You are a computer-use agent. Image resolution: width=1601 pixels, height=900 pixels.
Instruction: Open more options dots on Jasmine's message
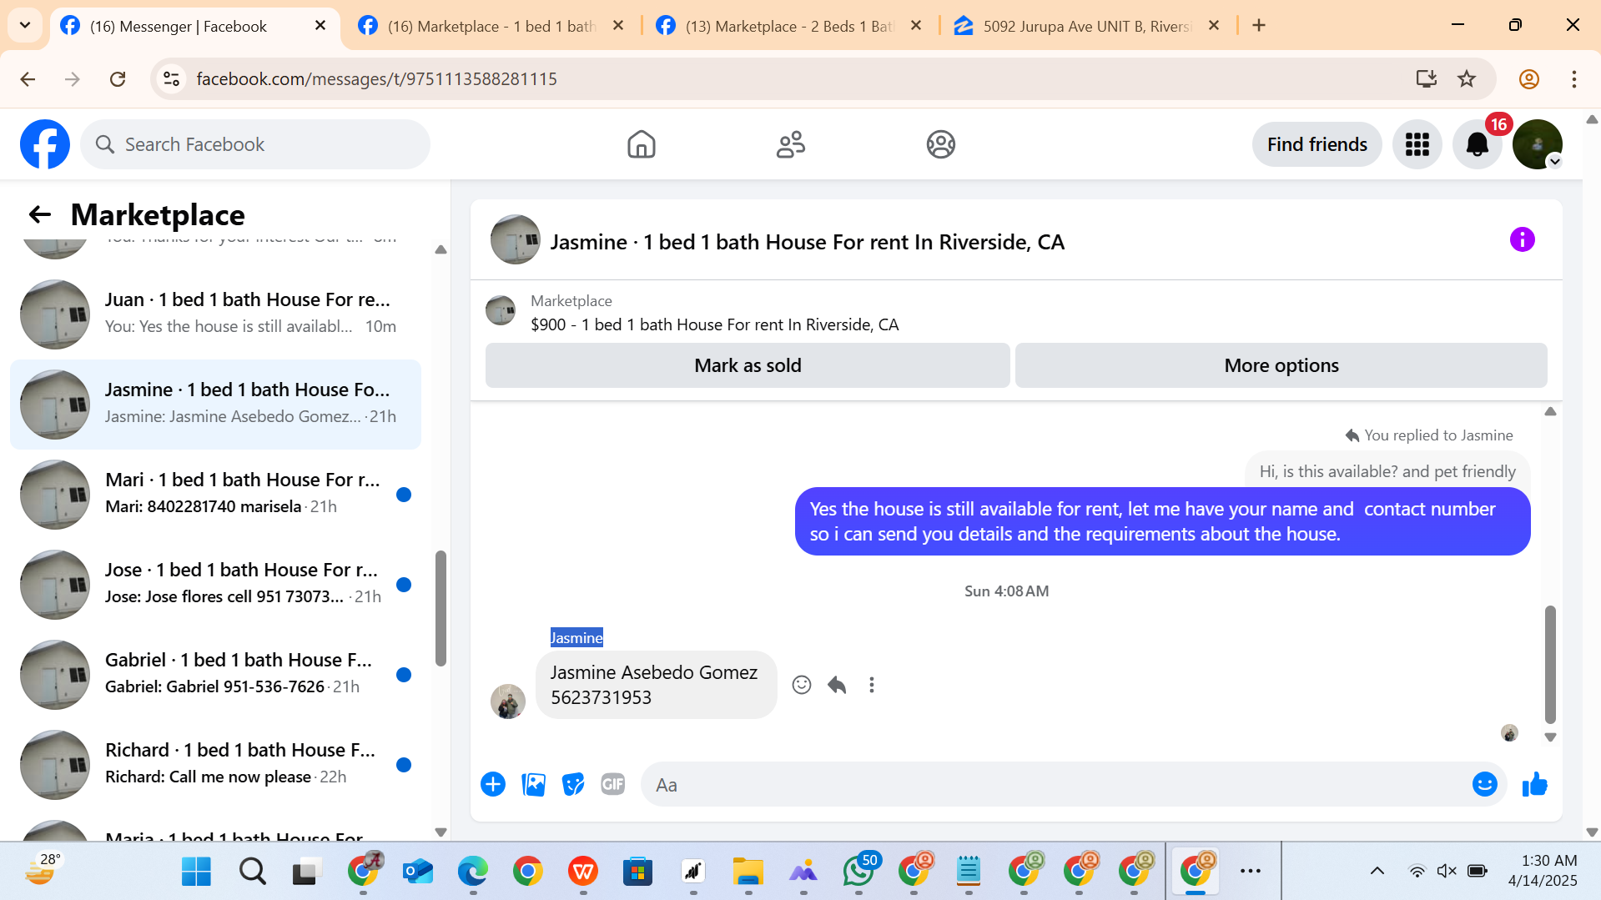click(872, 685)
